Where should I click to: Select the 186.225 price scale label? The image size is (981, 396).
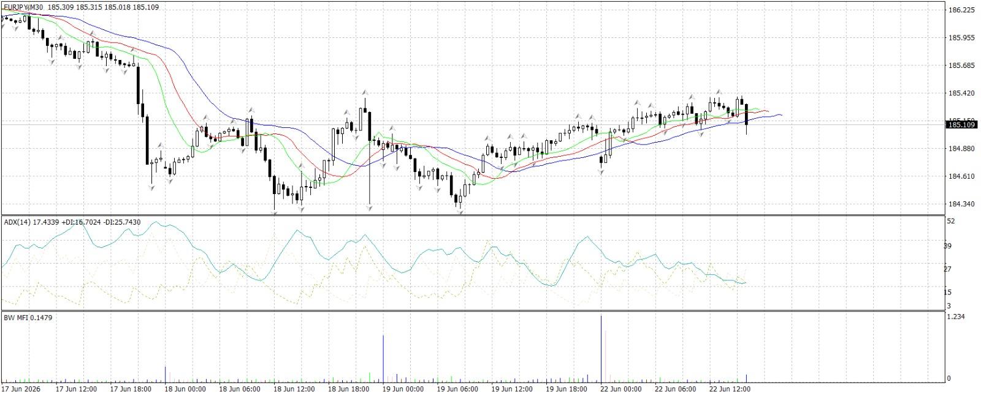961,10
